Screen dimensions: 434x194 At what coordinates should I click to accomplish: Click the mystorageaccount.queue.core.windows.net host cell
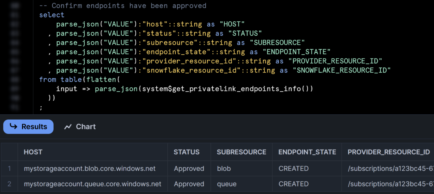(92, 184)
